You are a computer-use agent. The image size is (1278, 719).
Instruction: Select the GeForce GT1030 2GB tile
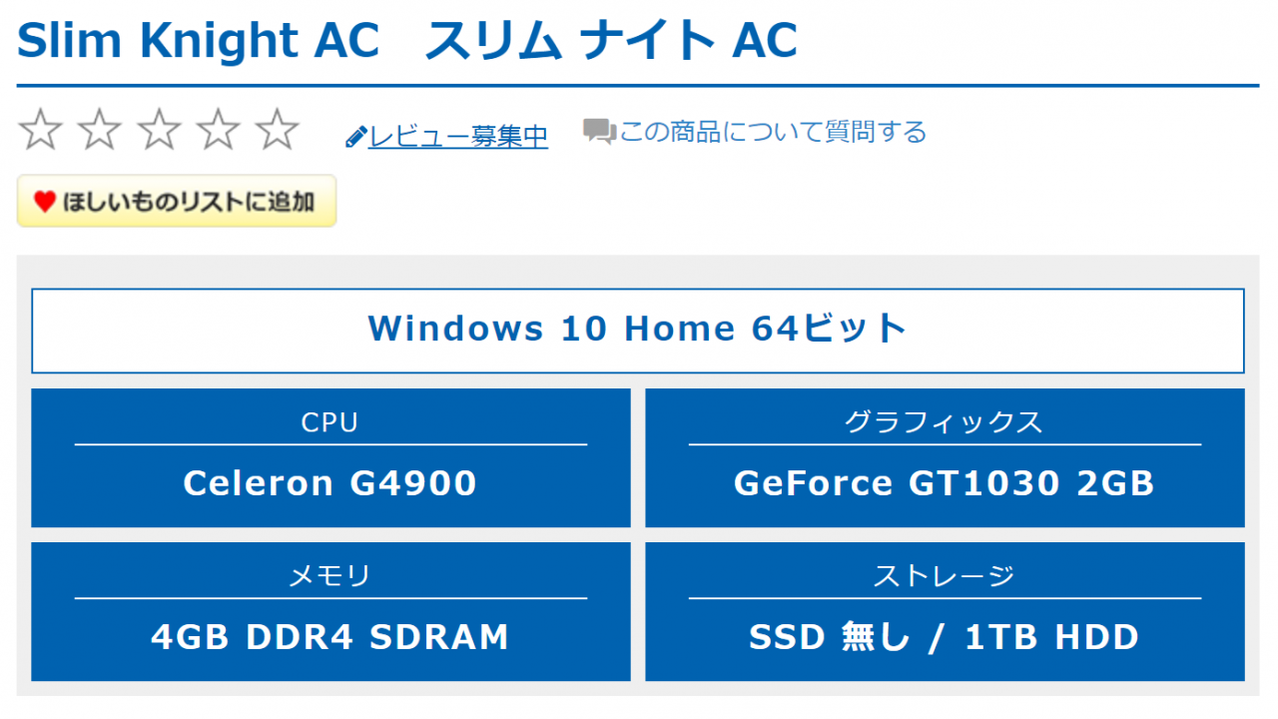(945, 457)
